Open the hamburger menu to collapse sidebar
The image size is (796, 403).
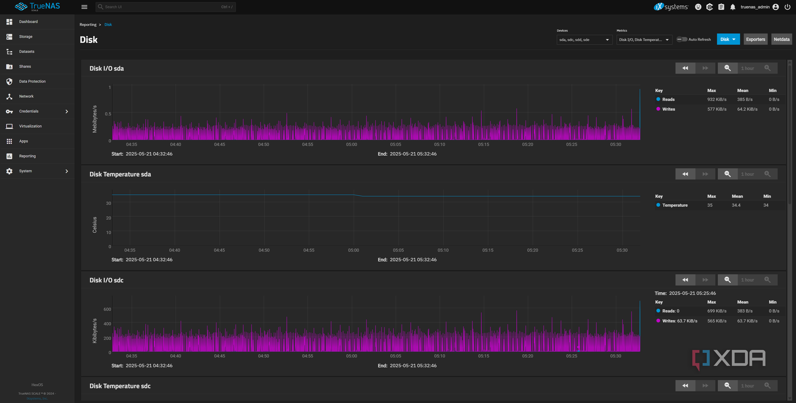(x=84, y=7)
